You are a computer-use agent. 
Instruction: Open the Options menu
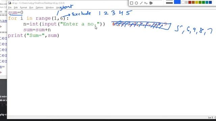pyautogui.click(x=39, y=7)
